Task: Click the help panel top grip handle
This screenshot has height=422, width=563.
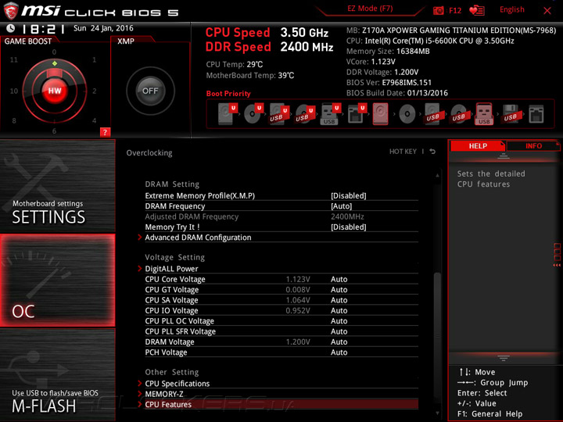Action: pos(504,156)
